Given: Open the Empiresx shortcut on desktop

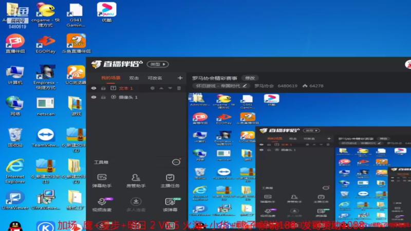Looking at the screenshot, I should [45, 78].
